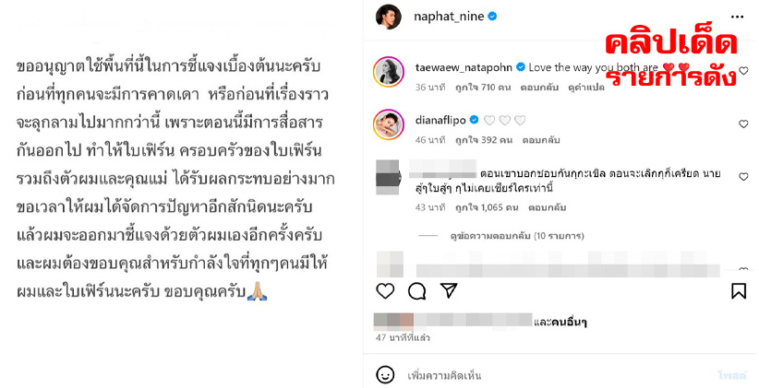Save the post with bookmark icon
The width and height of the screenshot is (759, 388).
pyautogui.click(x=738, y=291)
